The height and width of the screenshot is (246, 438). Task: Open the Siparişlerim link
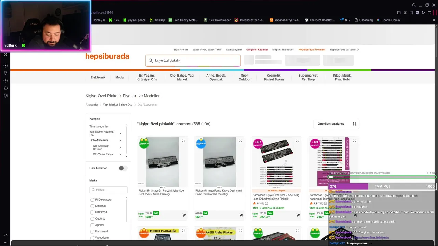pyautogui.click(x=181, y=50)
